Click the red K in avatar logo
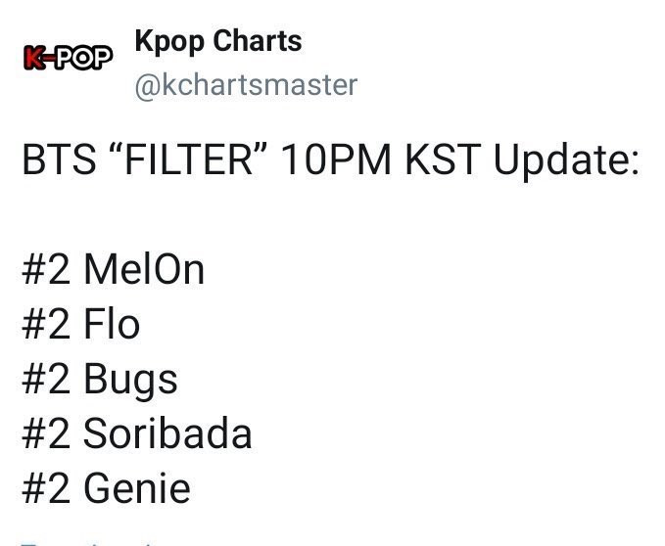The height and width of the screenshot is (546, 665). [x=33, y=58]
